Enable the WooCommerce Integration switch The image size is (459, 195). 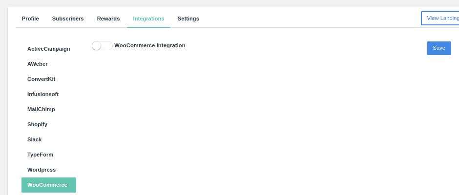click(x=102, y=45)
